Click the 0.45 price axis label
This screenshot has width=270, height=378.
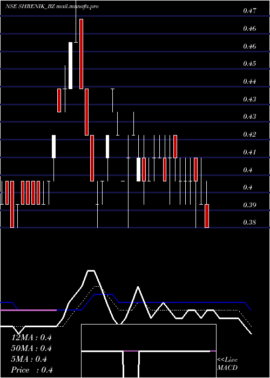tap(249, 64)
